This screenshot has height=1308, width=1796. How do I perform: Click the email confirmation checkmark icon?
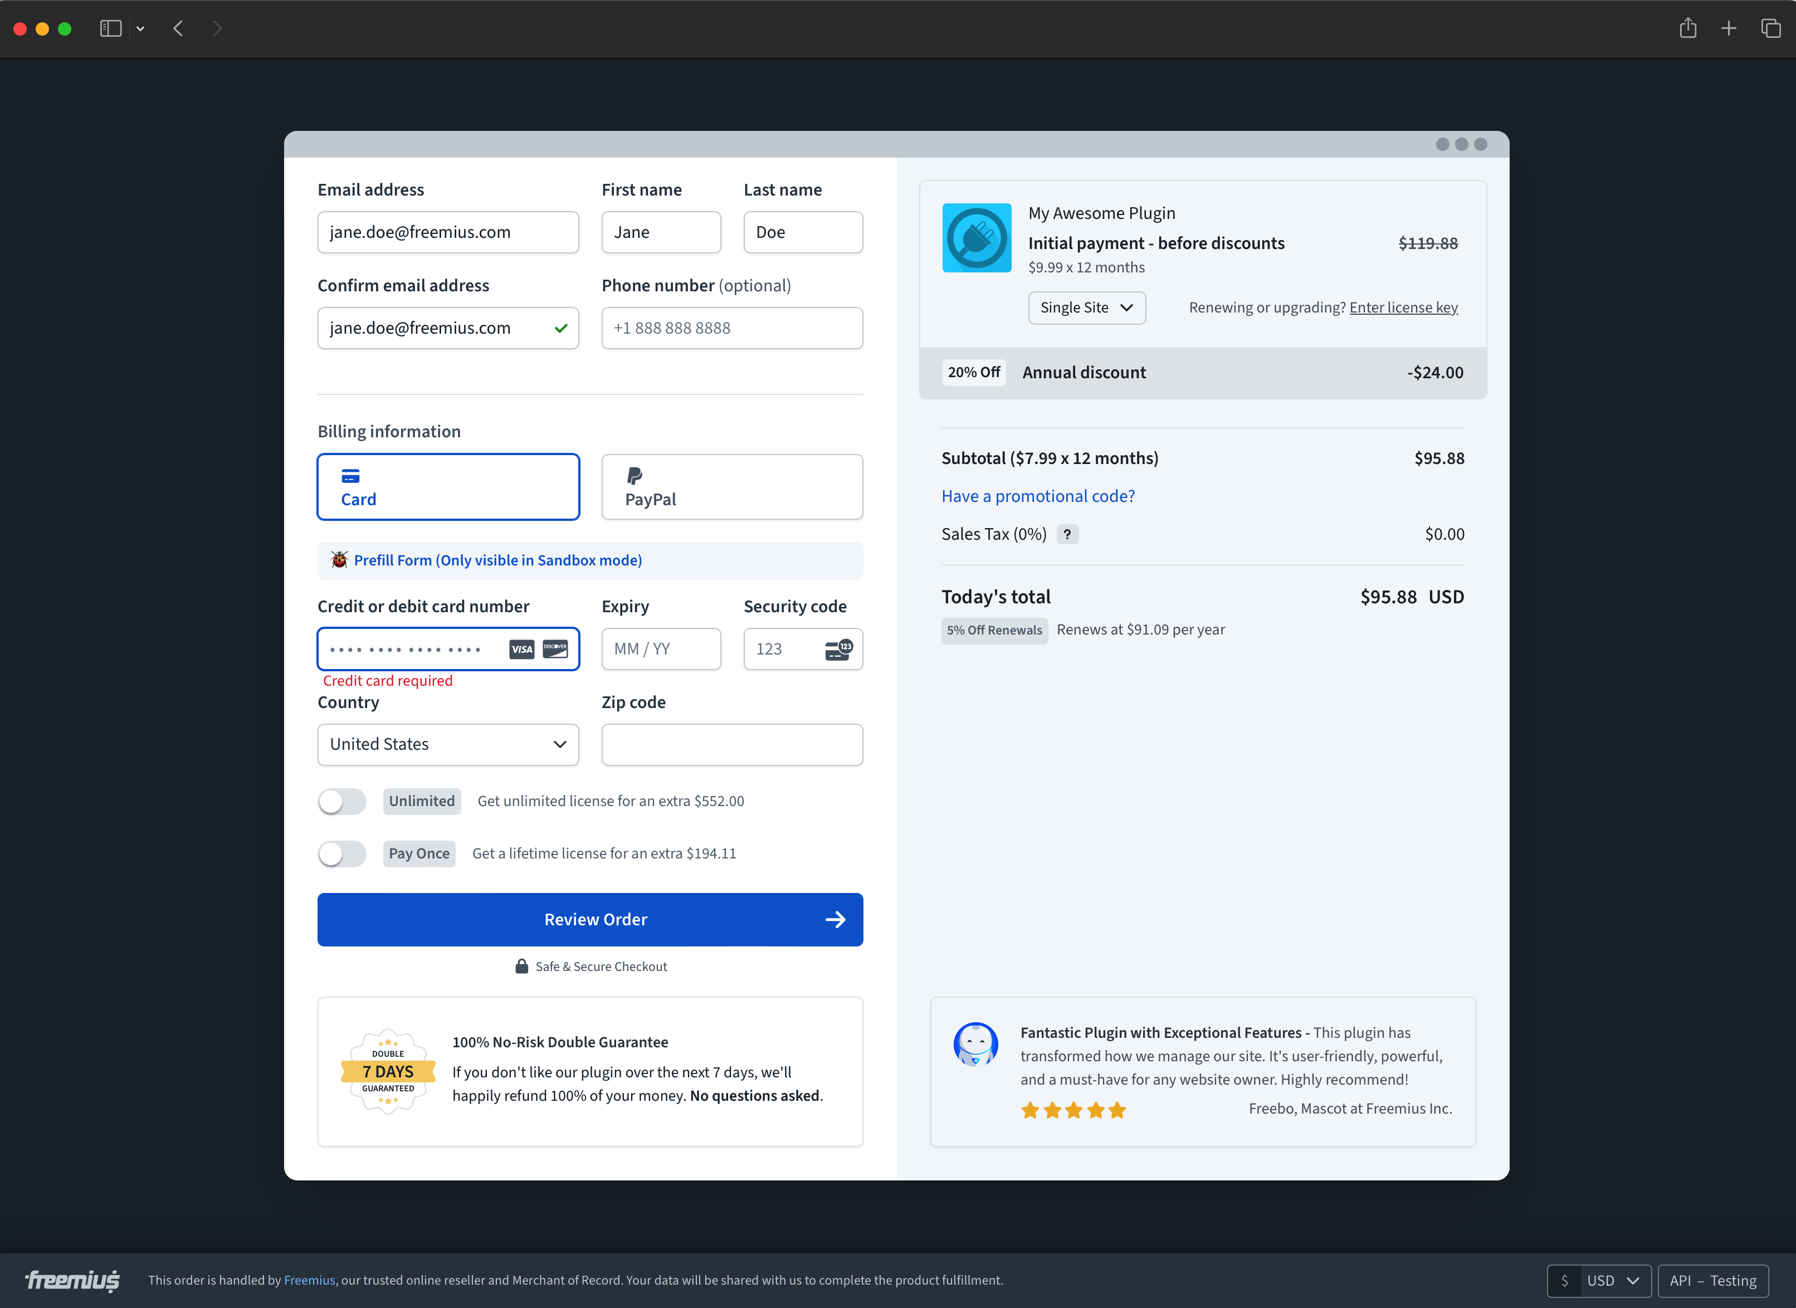tap(559, 328)
